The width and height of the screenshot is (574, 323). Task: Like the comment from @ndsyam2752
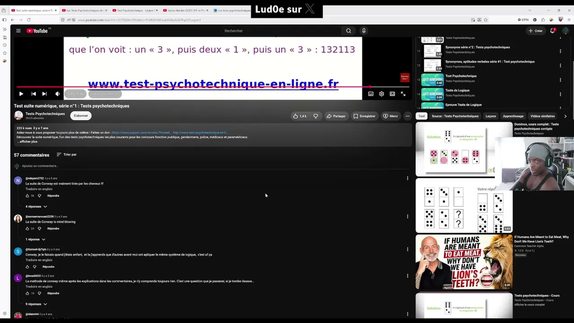pos(27,196)
